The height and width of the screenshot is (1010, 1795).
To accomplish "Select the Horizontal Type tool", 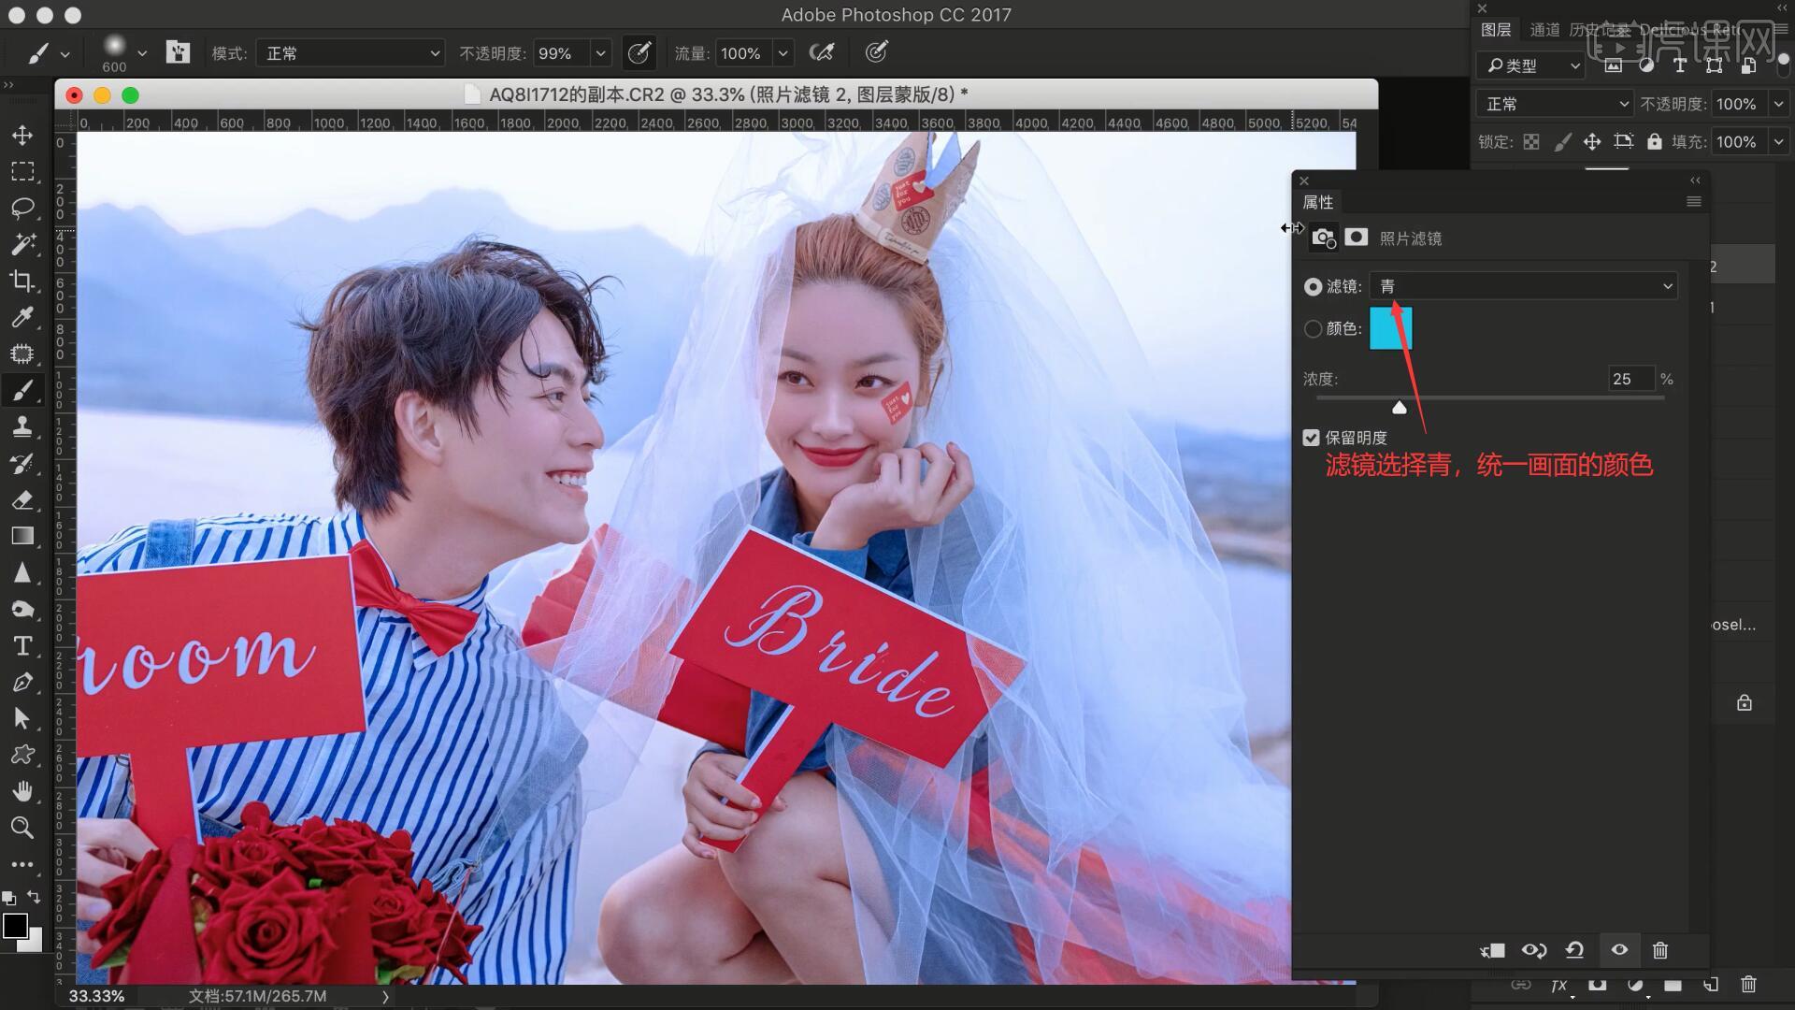I will click(22, 646).
